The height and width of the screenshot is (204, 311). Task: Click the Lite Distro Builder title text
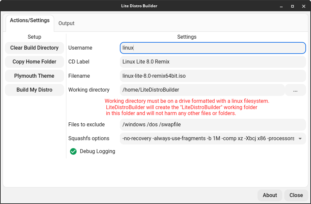tap(139, 6)
